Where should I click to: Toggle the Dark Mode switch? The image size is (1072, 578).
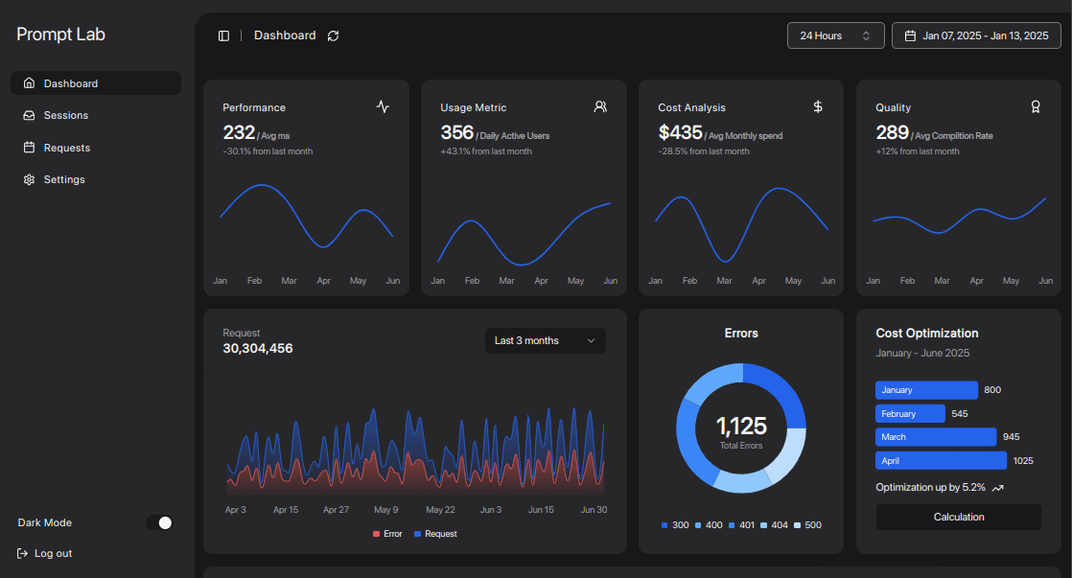[x=159, y=522]
